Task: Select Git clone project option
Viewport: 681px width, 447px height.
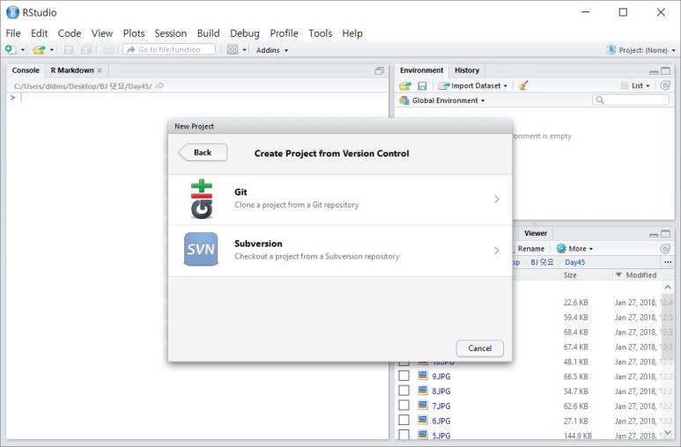Action: [x=340, y=199]
